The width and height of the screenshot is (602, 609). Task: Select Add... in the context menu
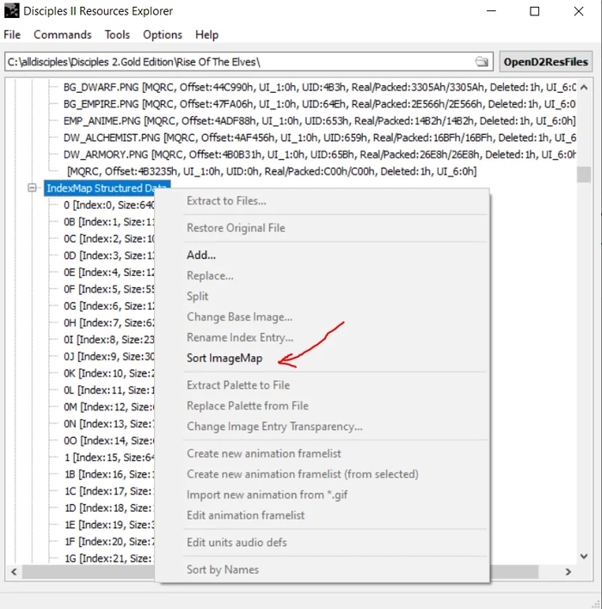201,255
